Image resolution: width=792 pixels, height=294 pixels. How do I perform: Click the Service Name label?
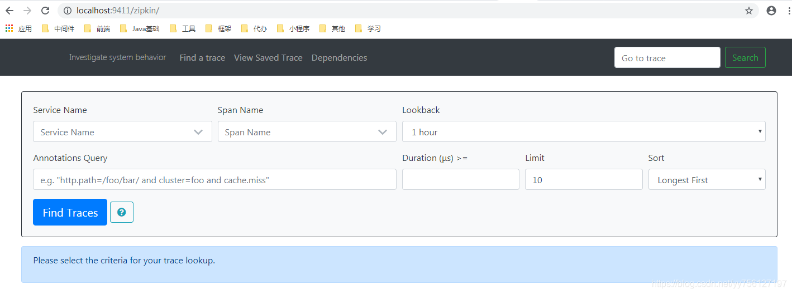pyautogui.click(x=60, y=110)
